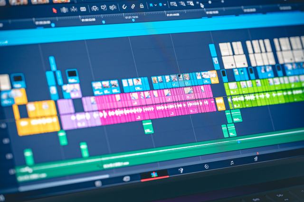Click the Full Extent Zoom button
This screenshot has width=304, height=202.
click(173, 4)
